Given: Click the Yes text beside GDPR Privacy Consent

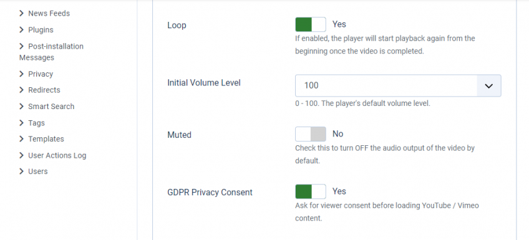Looking at the screenshot, I should coord(339,191).
